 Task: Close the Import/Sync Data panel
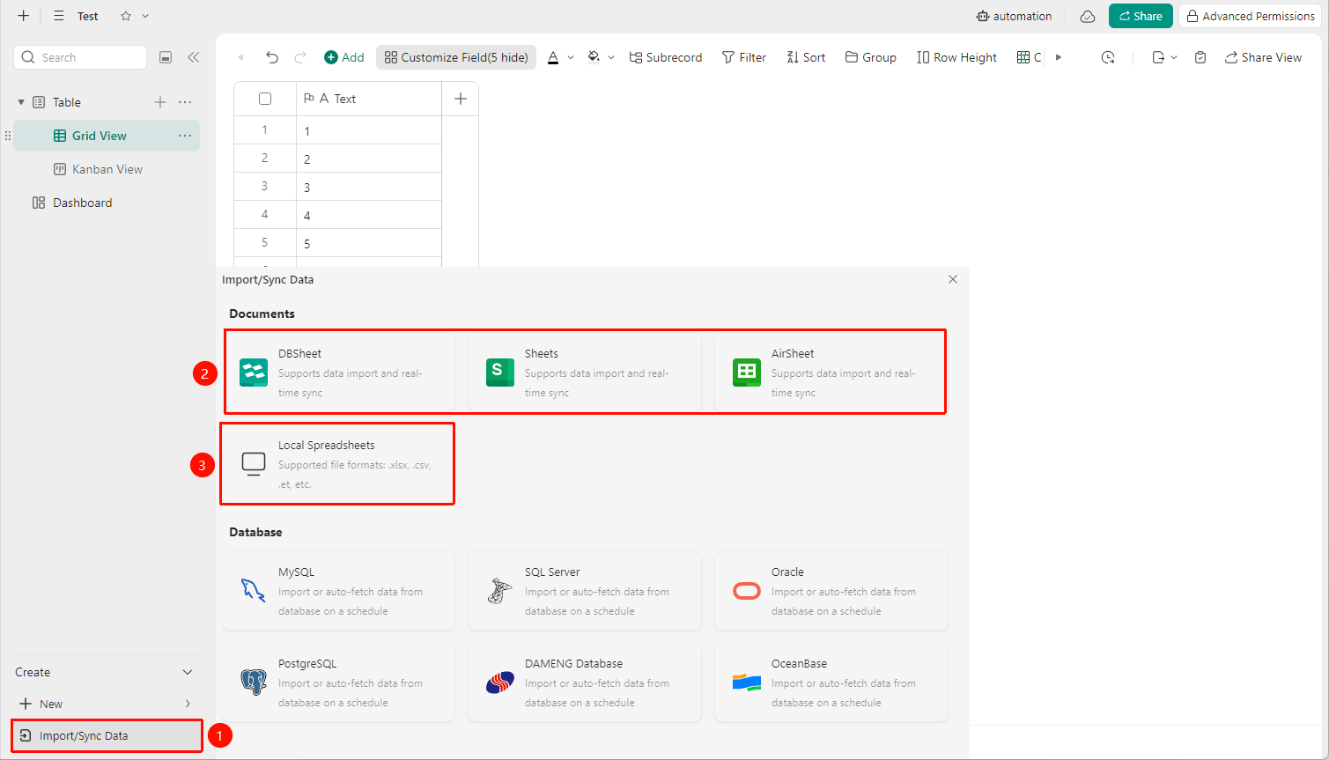(x=953, y=279)
